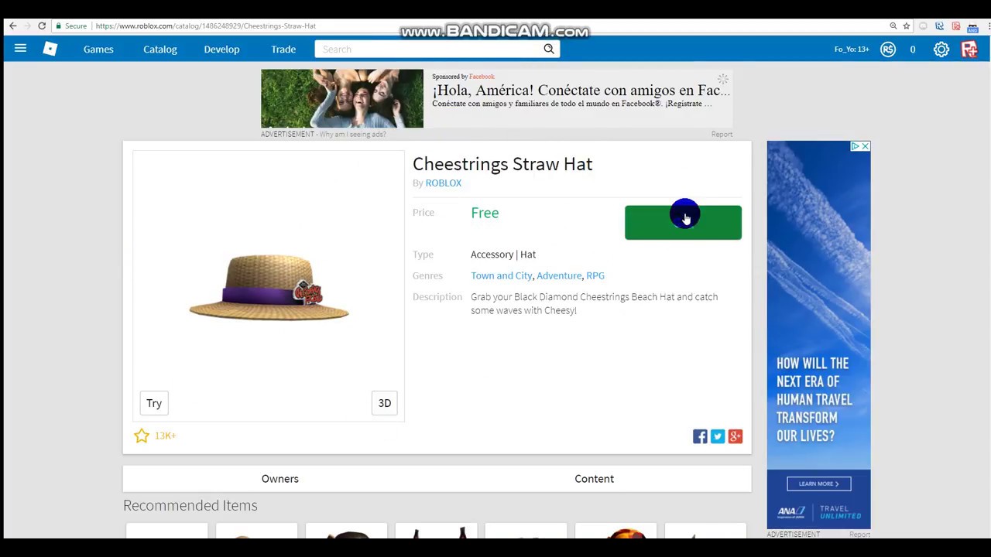Image resolution: width=991 pixels, height=557 pixels.
Task: Switch to the Owners tab
Action: click(x=280, y=479)
